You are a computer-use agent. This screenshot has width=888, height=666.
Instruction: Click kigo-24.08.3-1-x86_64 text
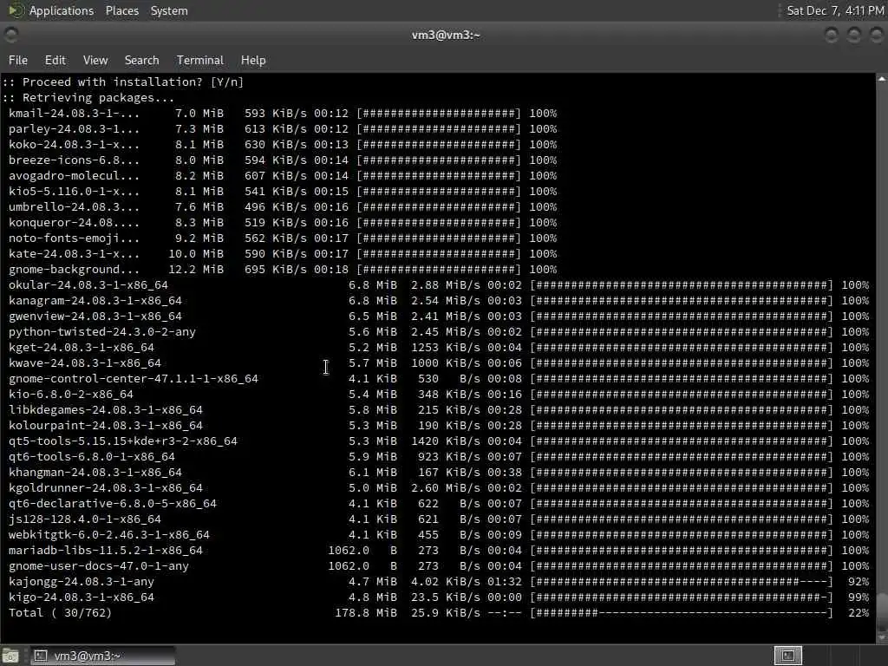click(x=81, y=597)
